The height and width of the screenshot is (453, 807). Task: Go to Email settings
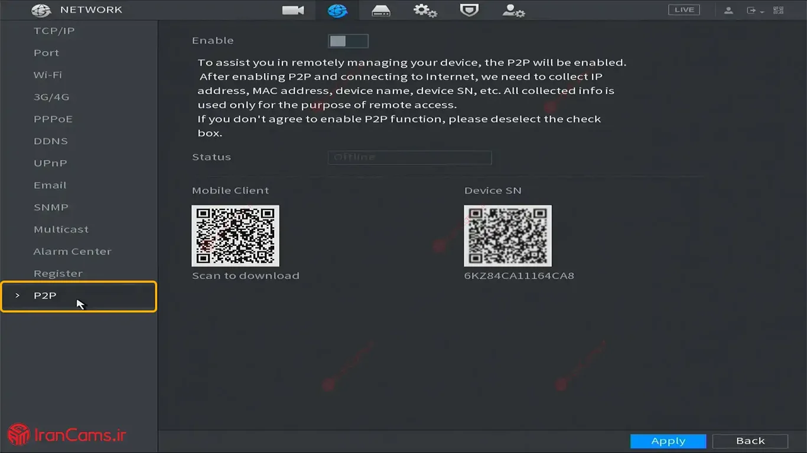[50, 185]
